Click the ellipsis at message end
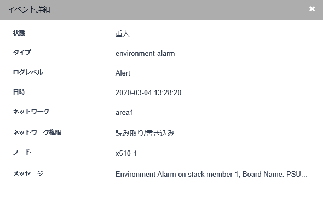323x197 pixels. [304, 176]
